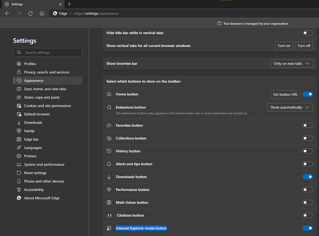Viewport: 319px width, 236px height.
Task: Click the magnifier icon in the search box
Action: (x=19, y=52)
